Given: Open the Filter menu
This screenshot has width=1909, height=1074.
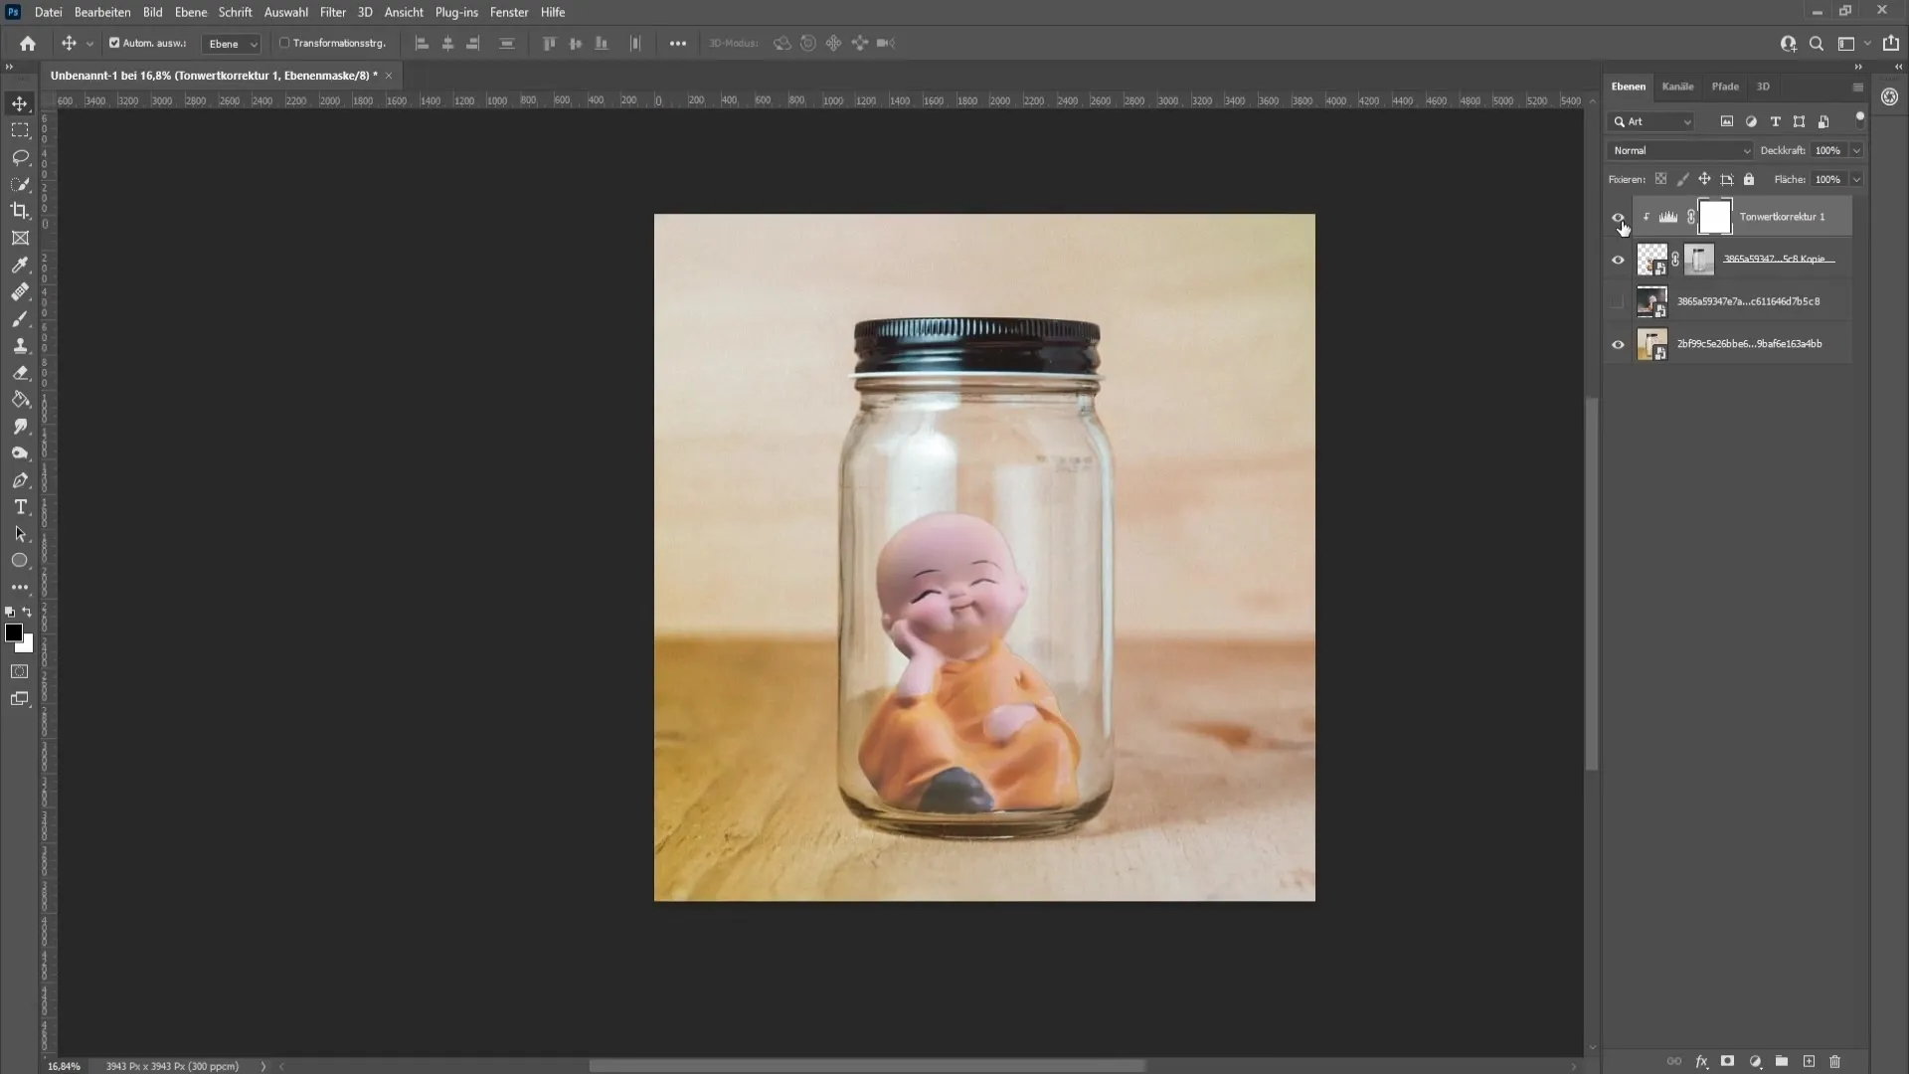Looking at the screenshot, I should 333,12.
